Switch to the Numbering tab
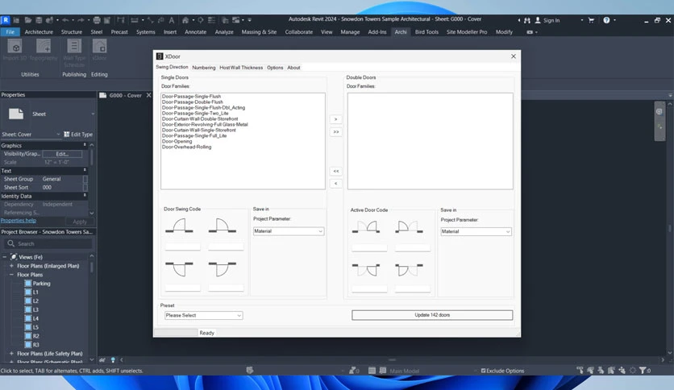 tap(204, 68)
